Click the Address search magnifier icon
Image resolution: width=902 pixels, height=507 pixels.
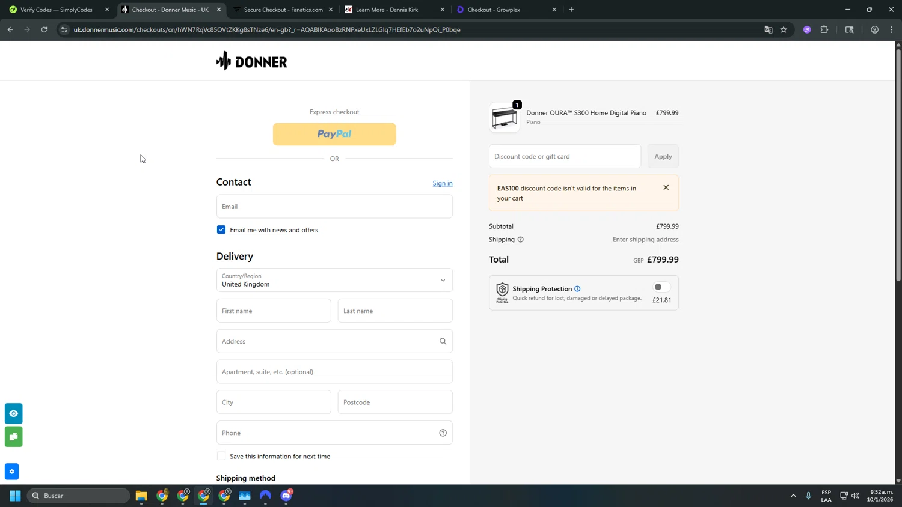click(443, 341)
